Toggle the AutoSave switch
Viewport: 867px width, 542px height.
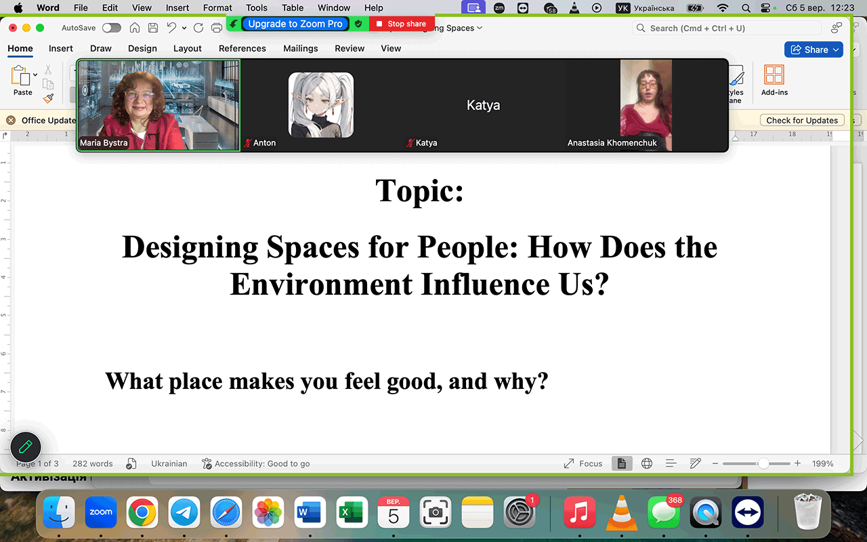click(112, 28)
